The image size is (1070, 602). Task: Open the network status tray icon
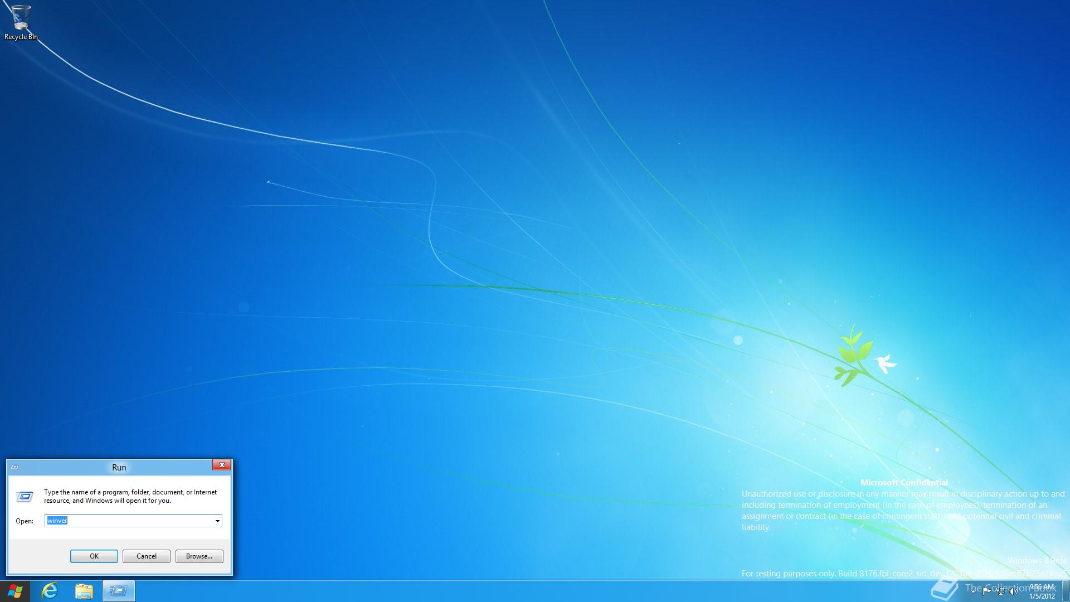(x=1000, y=591)
